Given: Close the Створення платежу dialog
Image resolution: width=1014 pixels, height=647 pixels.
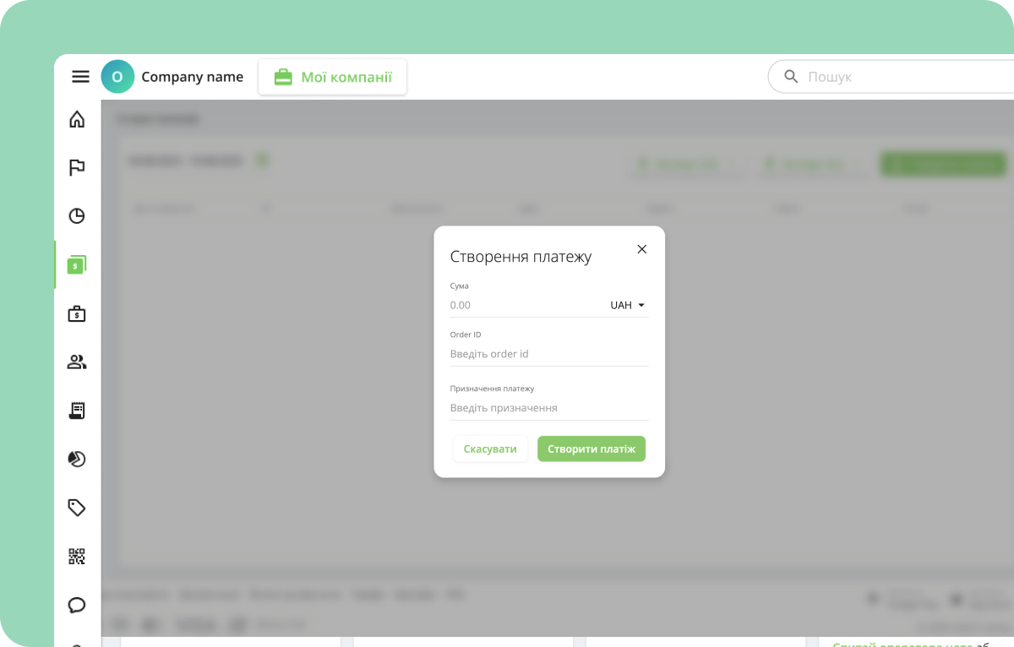Looking at the screenshot, I should click(x=641, y=249).
